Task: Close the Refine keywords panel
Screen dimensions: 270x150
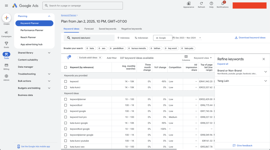Action: point(264,59)
